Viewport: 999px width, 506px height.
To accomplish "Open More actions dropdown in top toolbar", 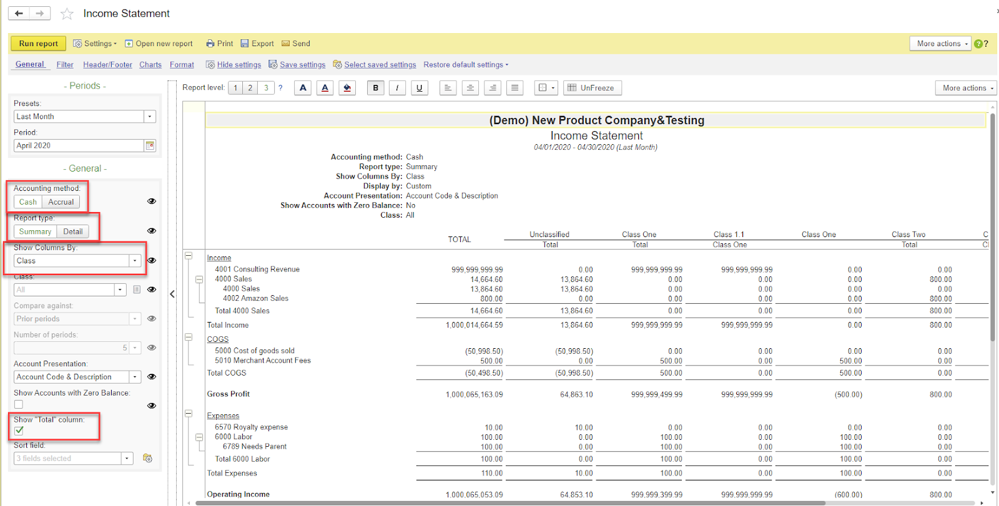I will pos(940,44).
